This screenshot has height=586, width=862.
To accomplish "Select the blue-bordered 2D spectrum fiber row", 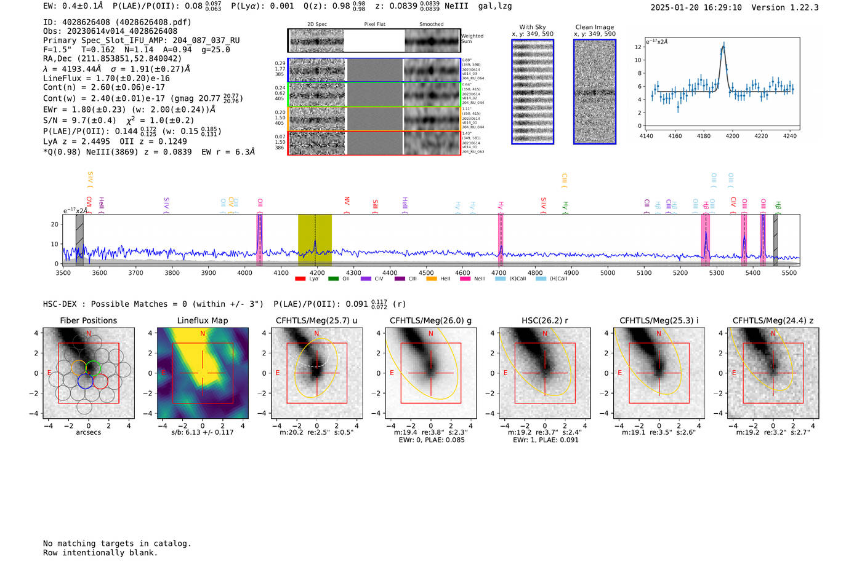I will click(x=374, y=70).
